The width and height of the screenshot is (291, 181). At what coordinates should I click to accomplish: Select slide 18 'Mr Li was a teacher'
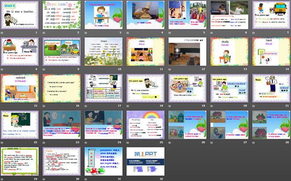click(145, 88)
